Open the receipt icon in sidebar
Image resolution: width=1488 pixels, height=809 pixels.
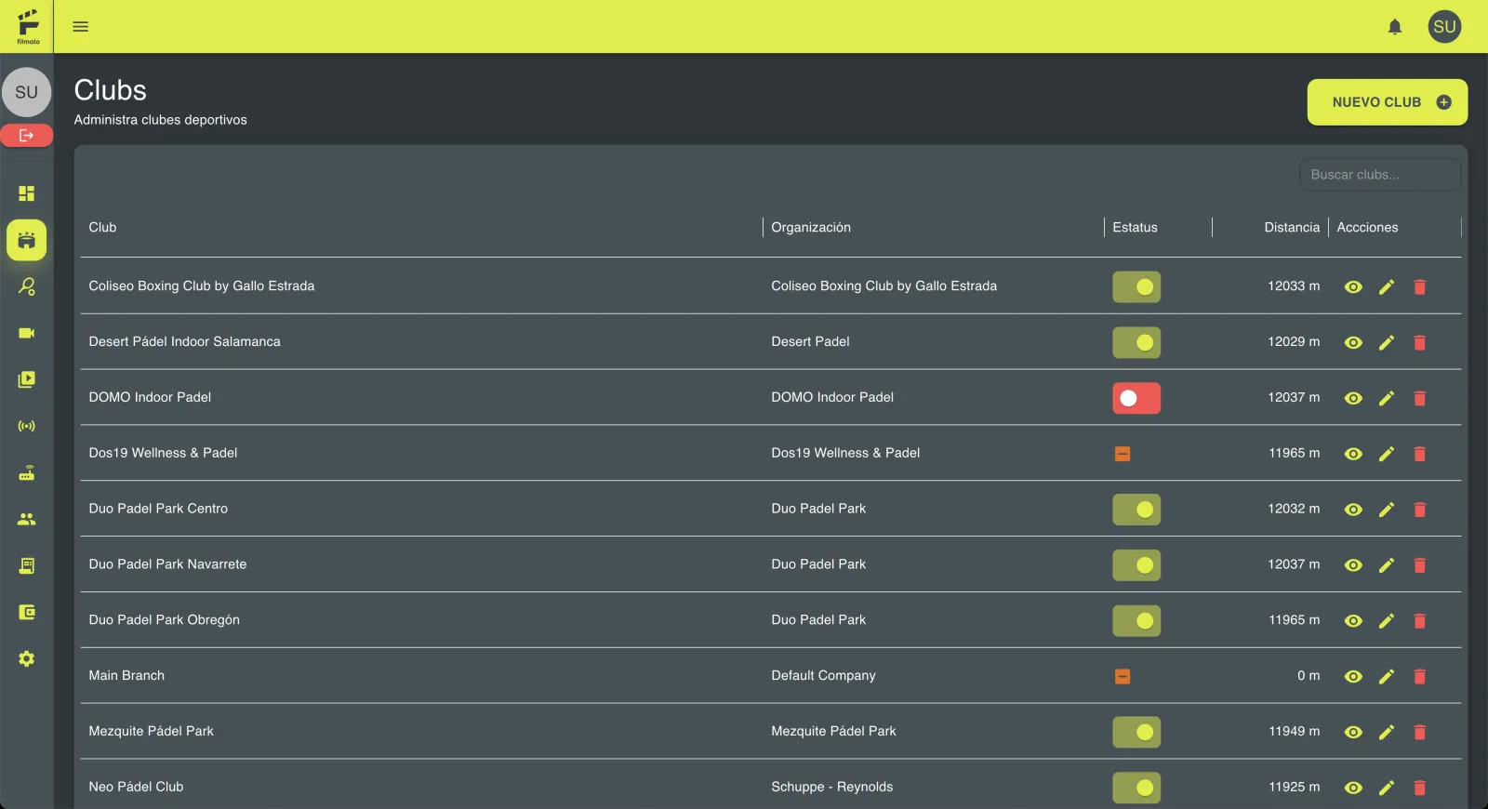[x=27, y=565]
